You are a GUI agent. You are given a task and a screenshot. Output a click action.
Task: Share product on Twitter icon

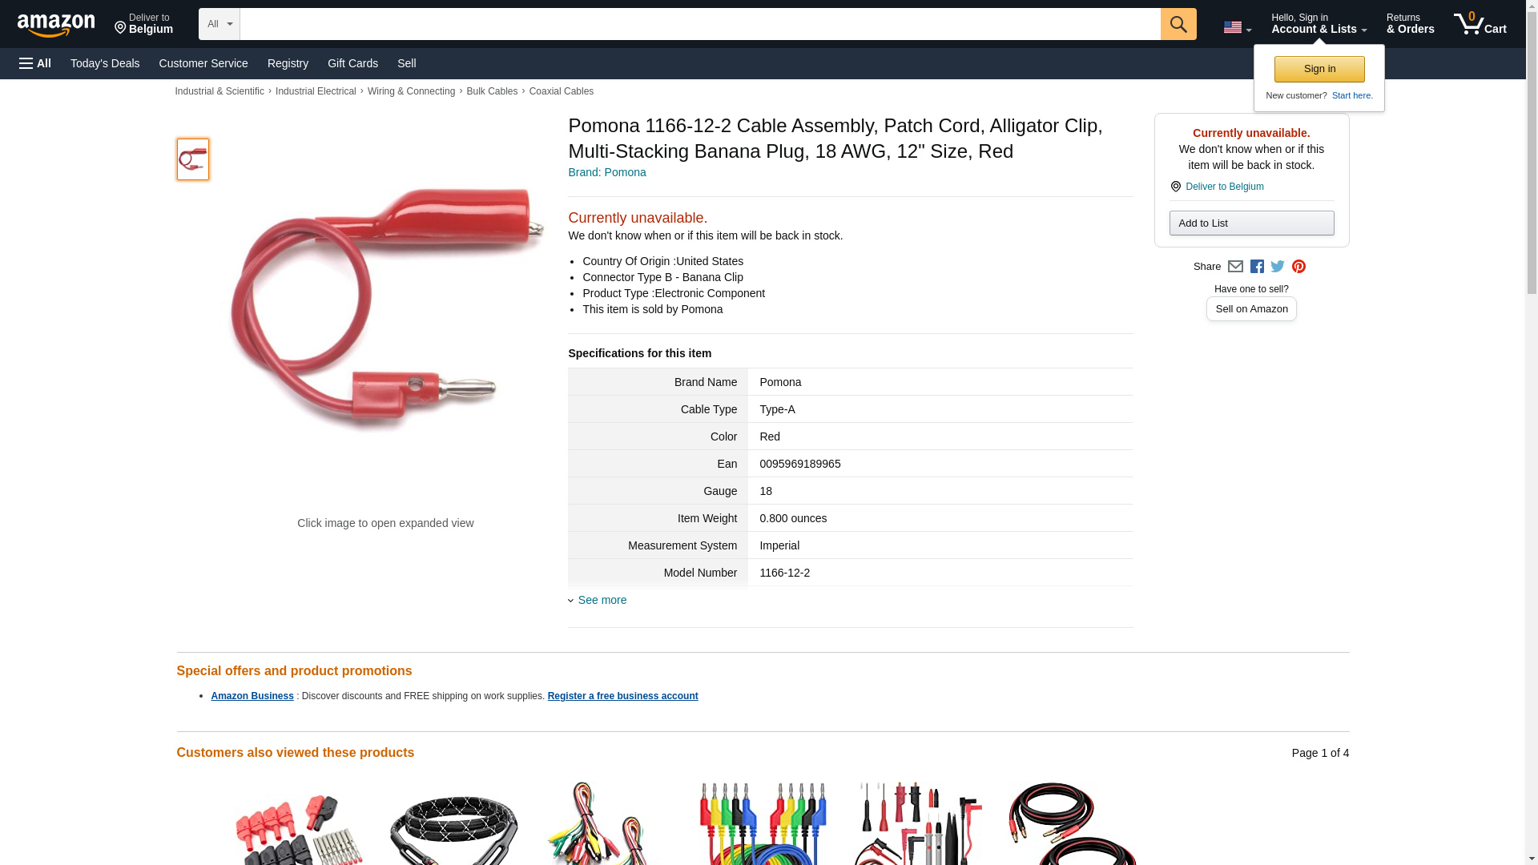point(1278,267)
